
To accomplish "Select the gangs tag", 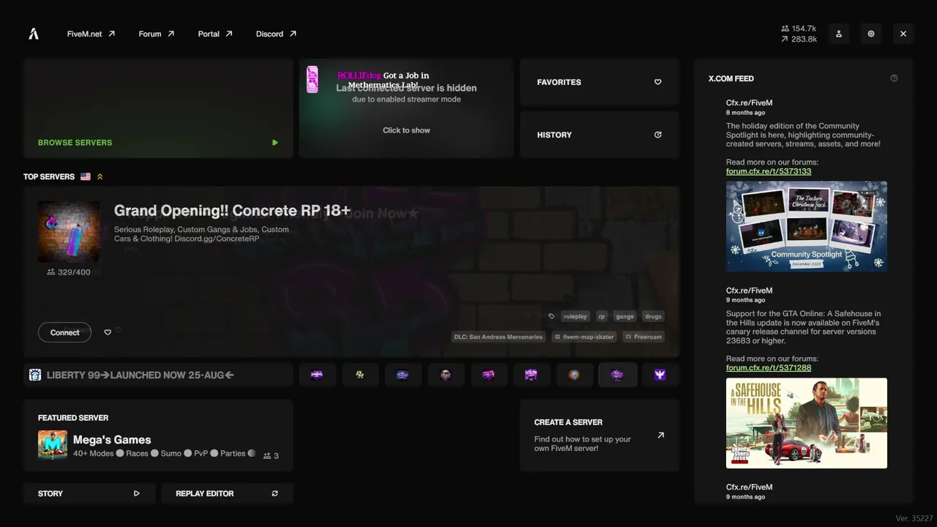I will (625, 316).
